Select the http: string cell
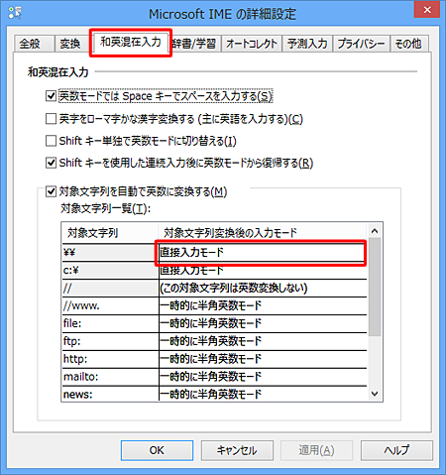Screen dimensions: 446x475 [110, 360]
